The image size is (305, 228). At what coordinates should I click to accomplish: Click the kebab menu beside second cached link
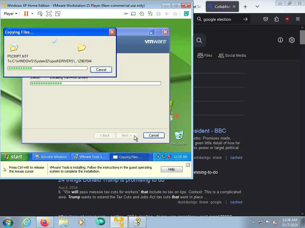pyautogui.click(x=226, y=202)
